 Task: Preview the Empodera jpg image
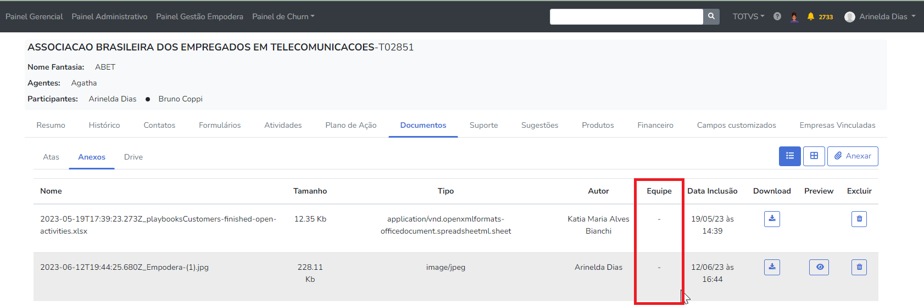pos(819,267)
